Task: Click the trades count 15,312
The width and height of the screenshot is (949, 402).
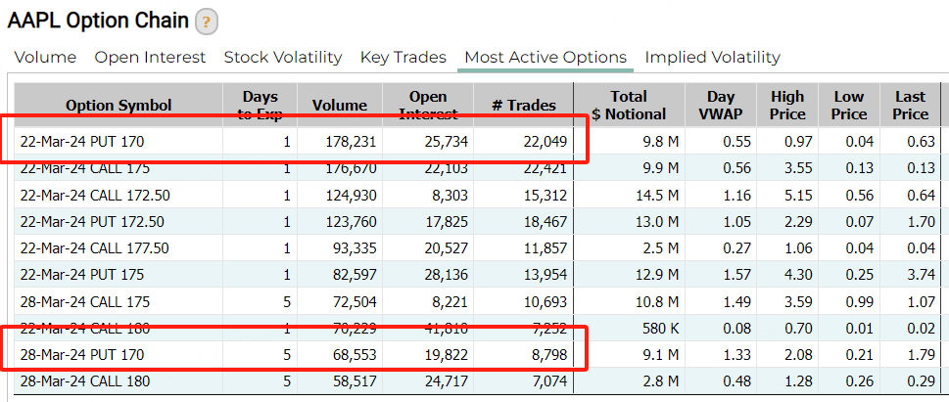Action: (546, 196)
